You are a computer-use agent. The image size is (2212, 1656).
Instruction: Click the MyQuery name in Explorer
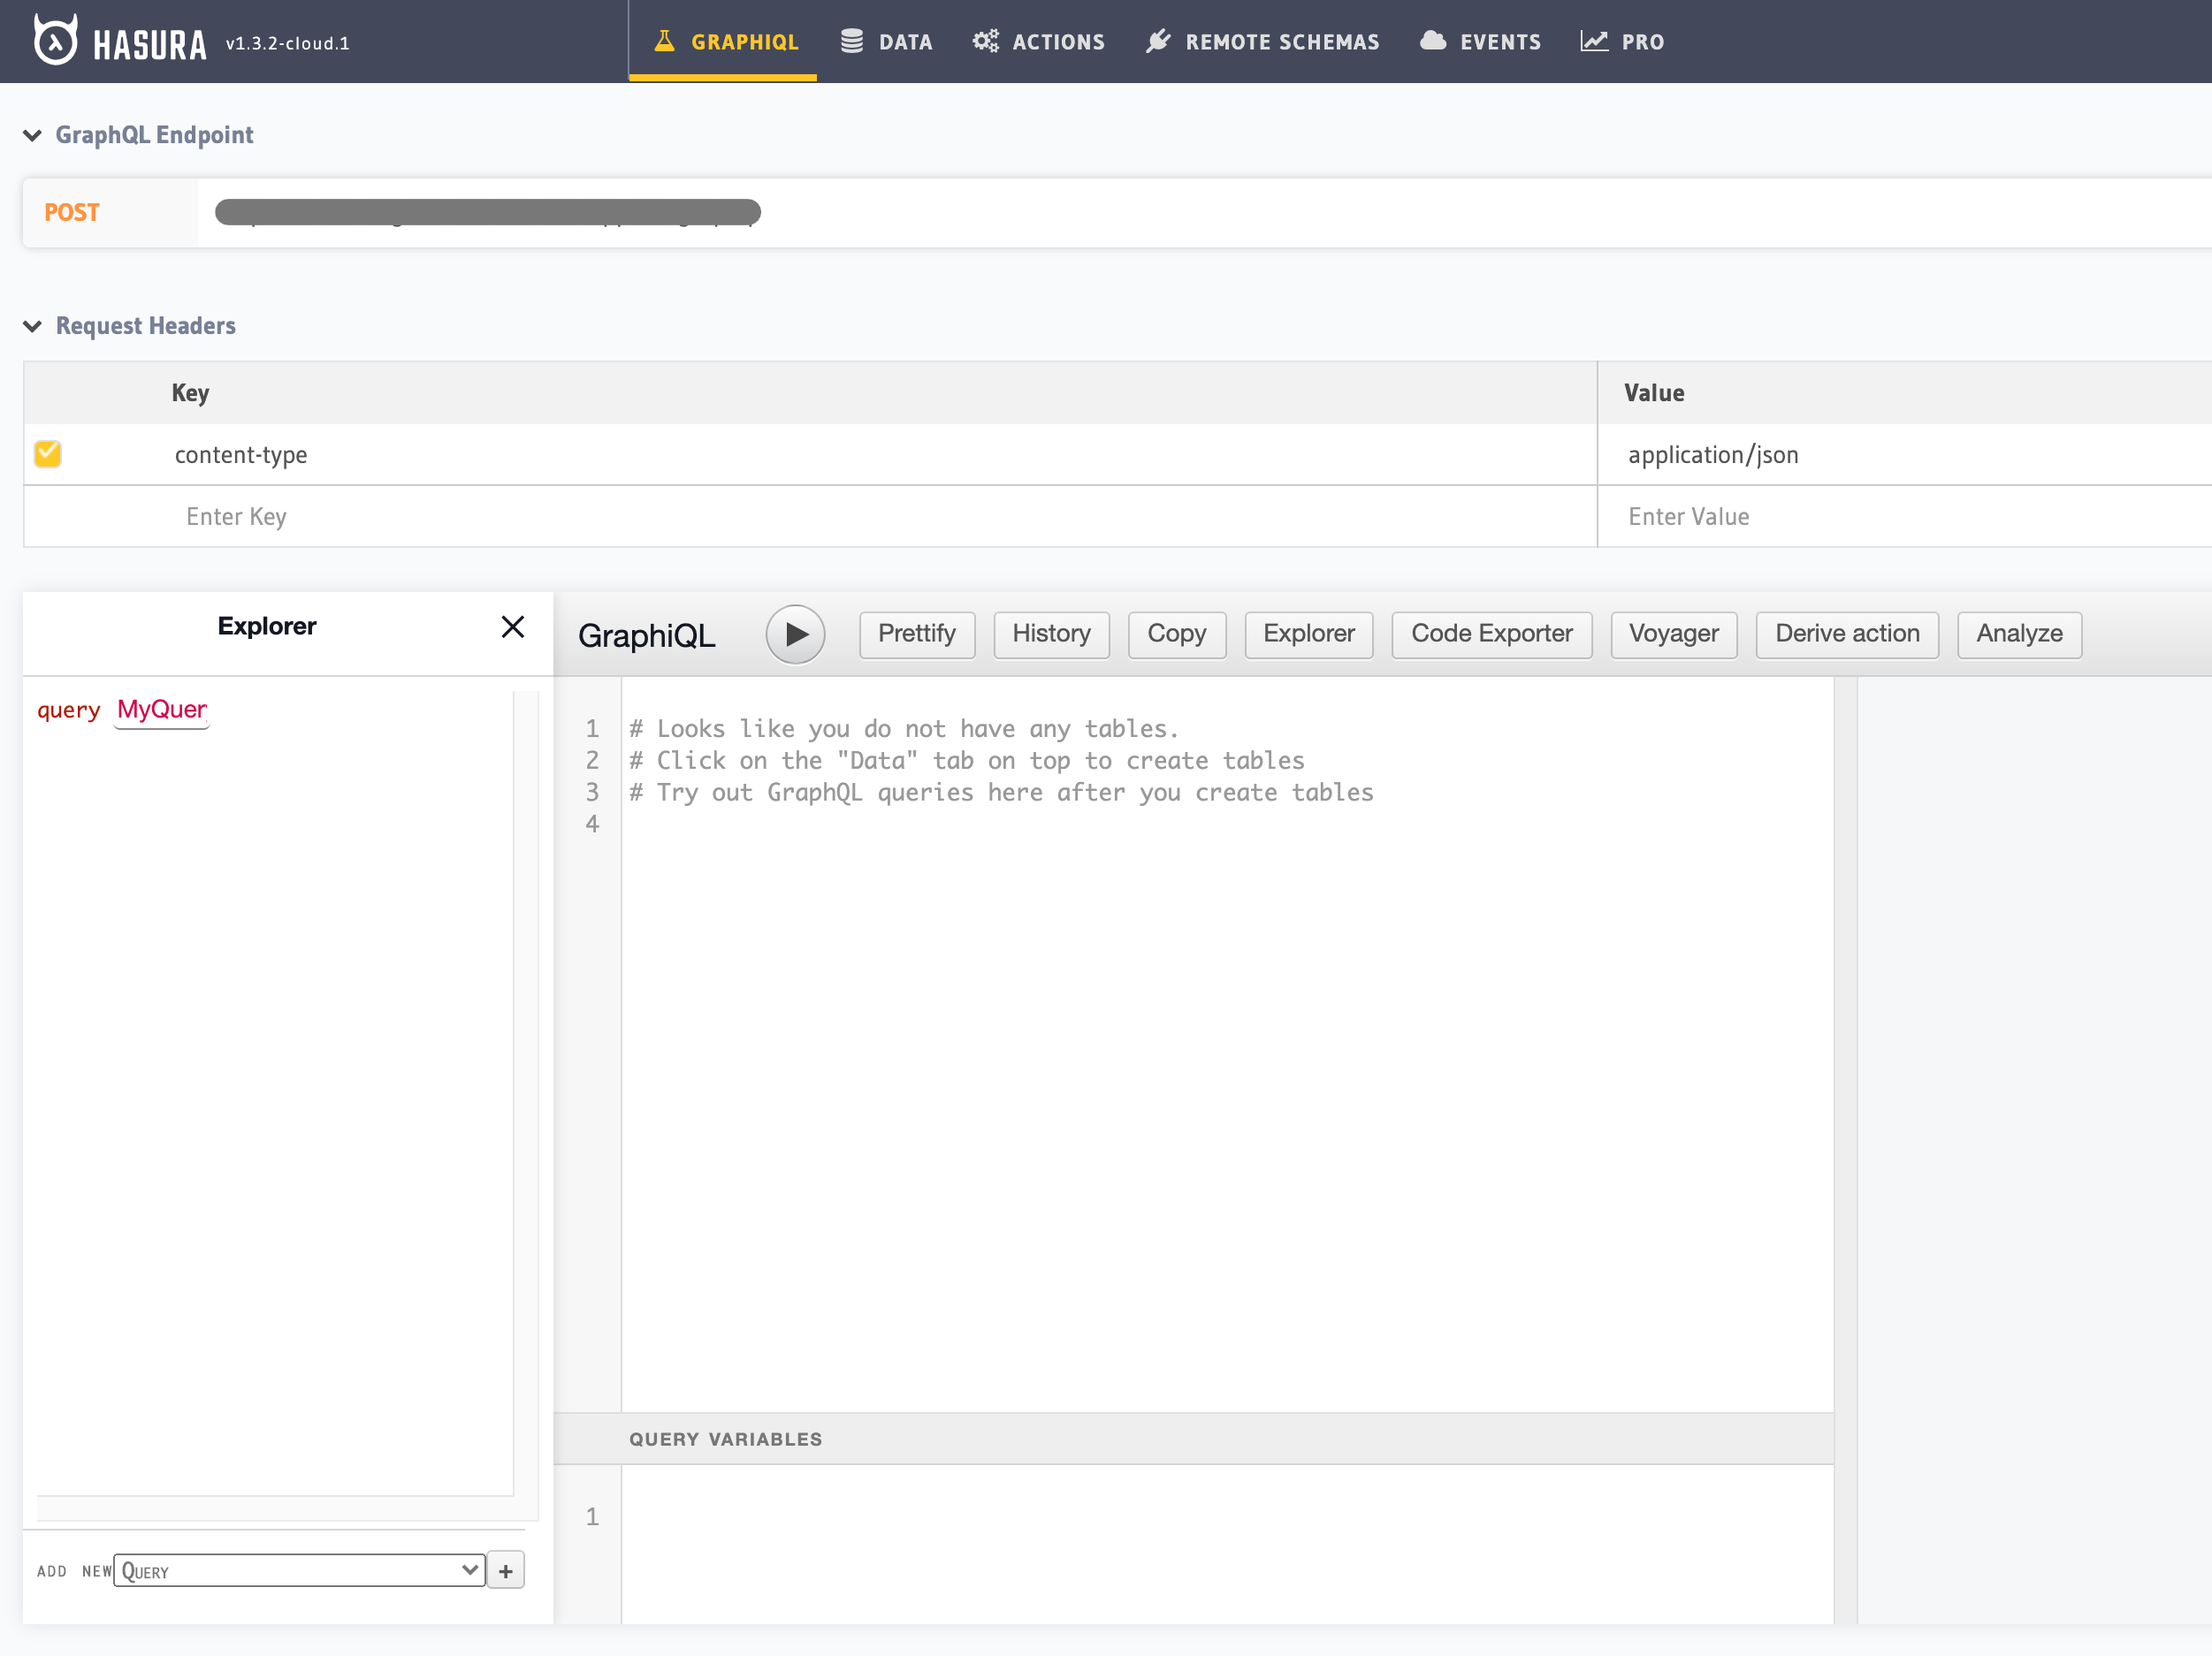click(x=162, y=709)
